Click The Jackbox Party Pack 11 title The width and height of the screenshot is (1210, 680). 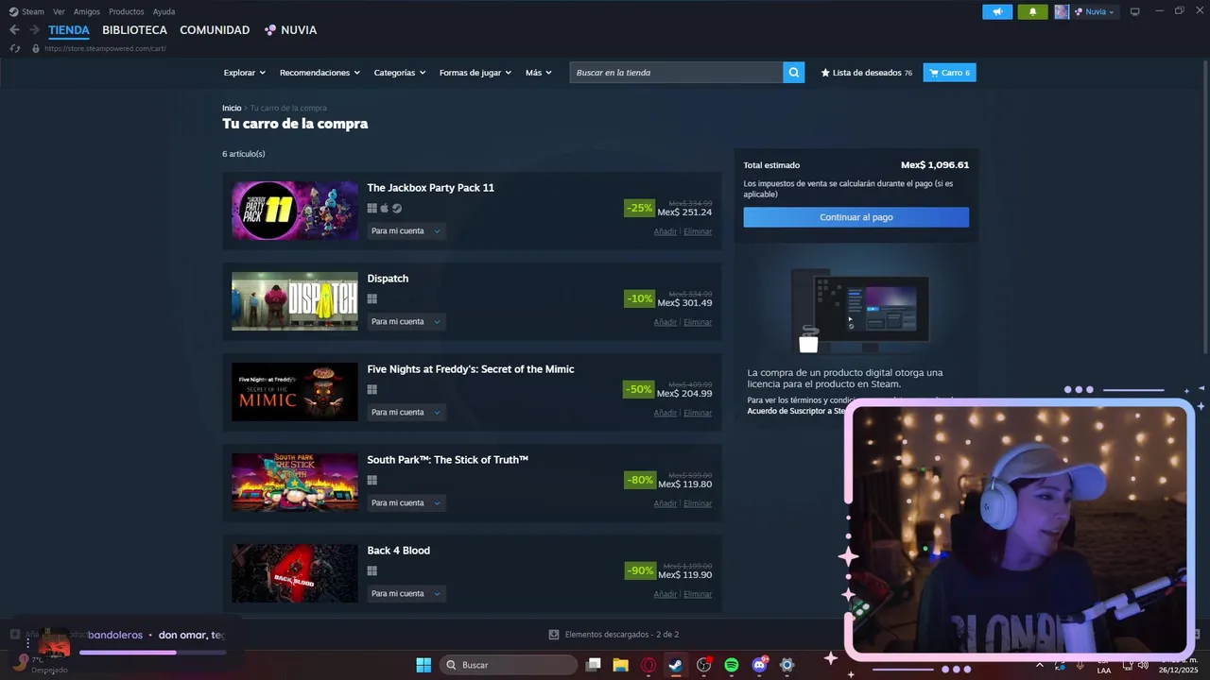pos(431,188)
